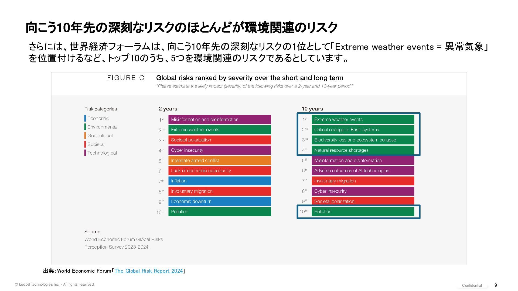This screenshot has height=291, width=518.
Task: Select Biodiversity loss and ecosystem collapse bar
Action: [363, 140]
